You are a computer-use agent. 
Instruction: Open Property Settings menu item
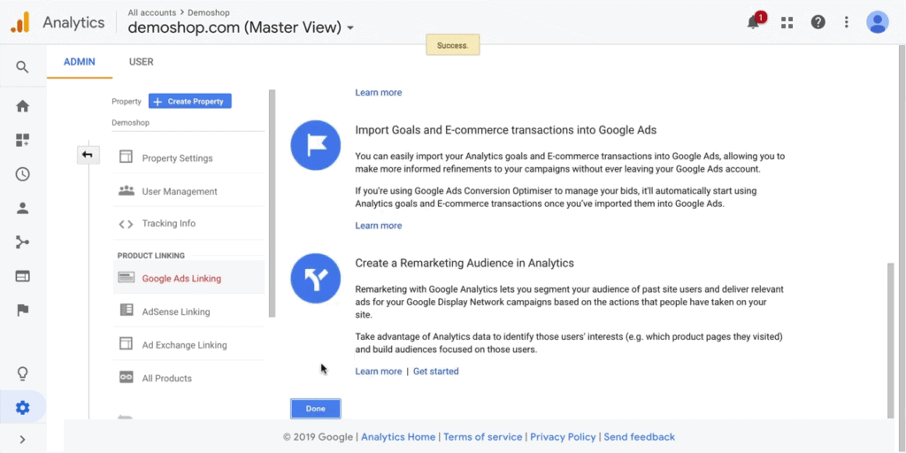[189, 157]
